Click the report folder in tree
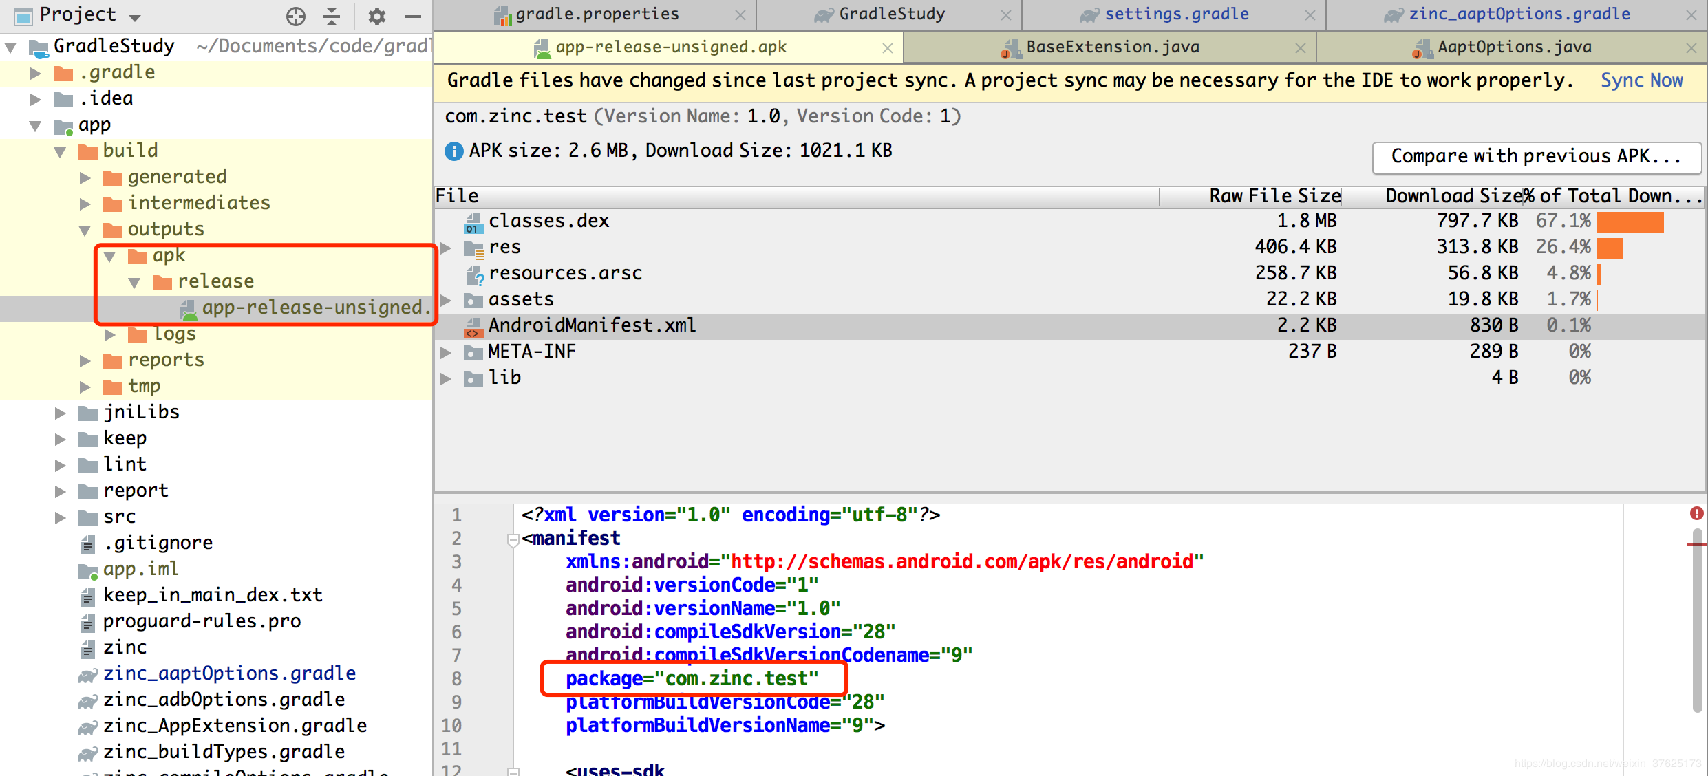This screenshot has width=1708, height=776. point(136,491)
